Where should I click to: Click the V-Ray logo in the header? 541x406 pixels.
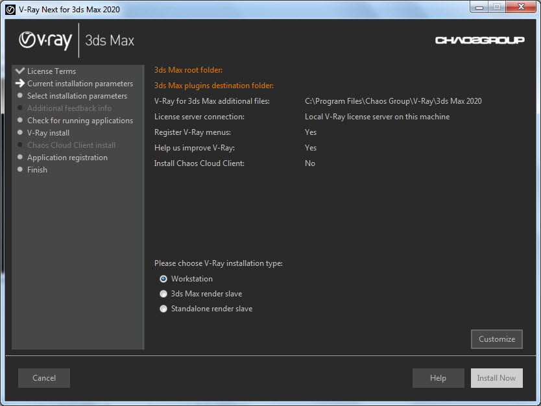tap(45, 40)
